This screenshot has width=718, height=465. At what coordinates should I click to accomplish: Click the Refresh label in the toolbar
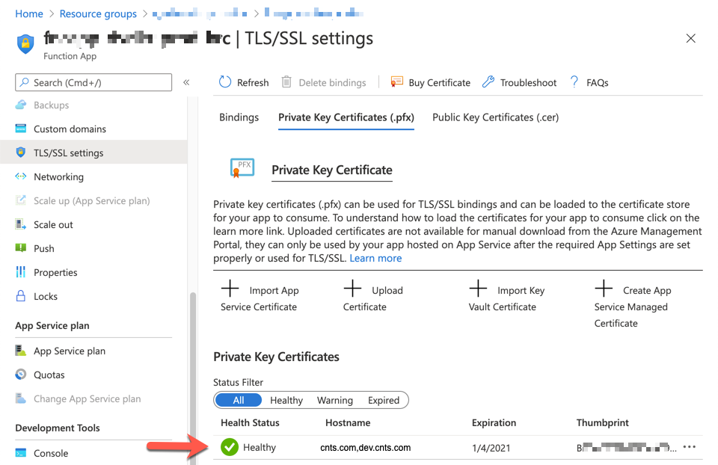[253, 82]
